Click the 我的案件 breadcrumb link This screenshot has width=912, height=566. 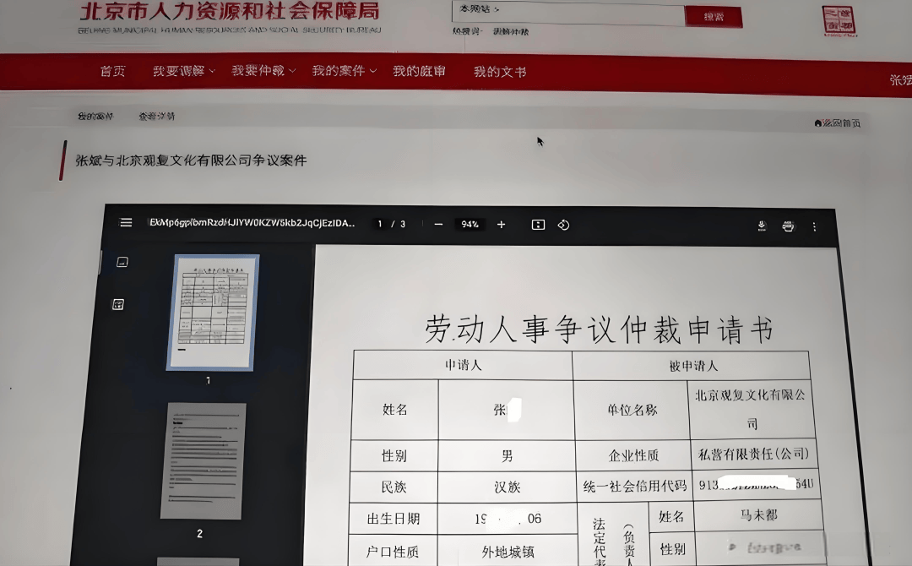tap(95, 117)
